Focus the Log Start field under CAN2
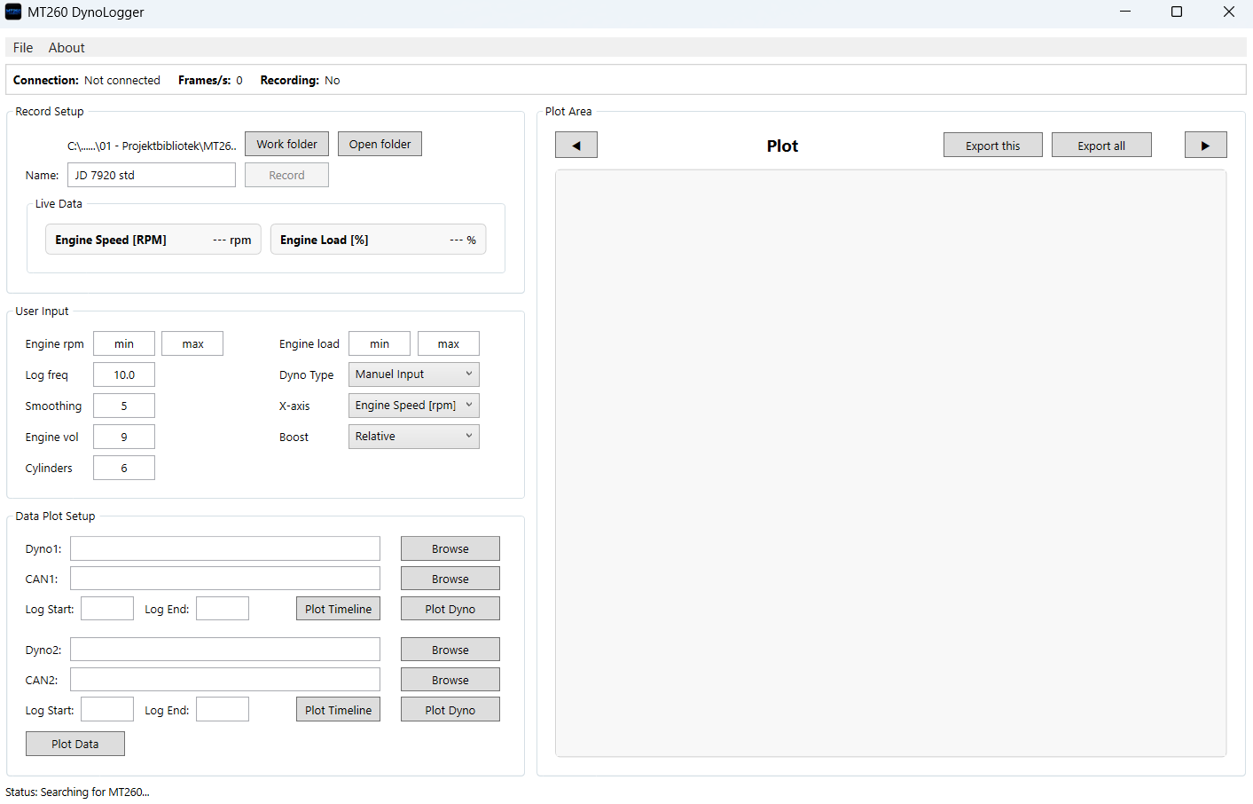 coord(107,710)
